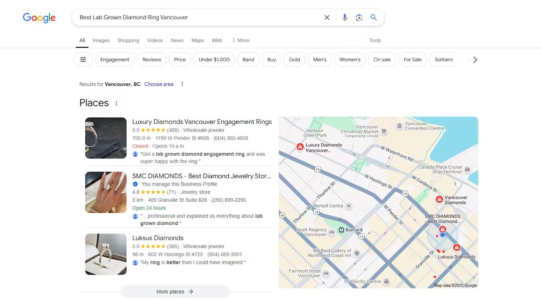Image resolution: width=542 pixels, height=301 pixels.
Task: Switch to the Shopping tab
Action: [x=128, y=40]
